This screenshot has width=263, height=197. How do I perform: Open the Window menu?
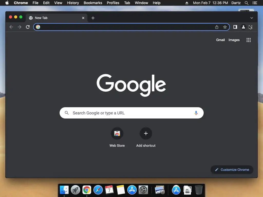pos(142,3)
